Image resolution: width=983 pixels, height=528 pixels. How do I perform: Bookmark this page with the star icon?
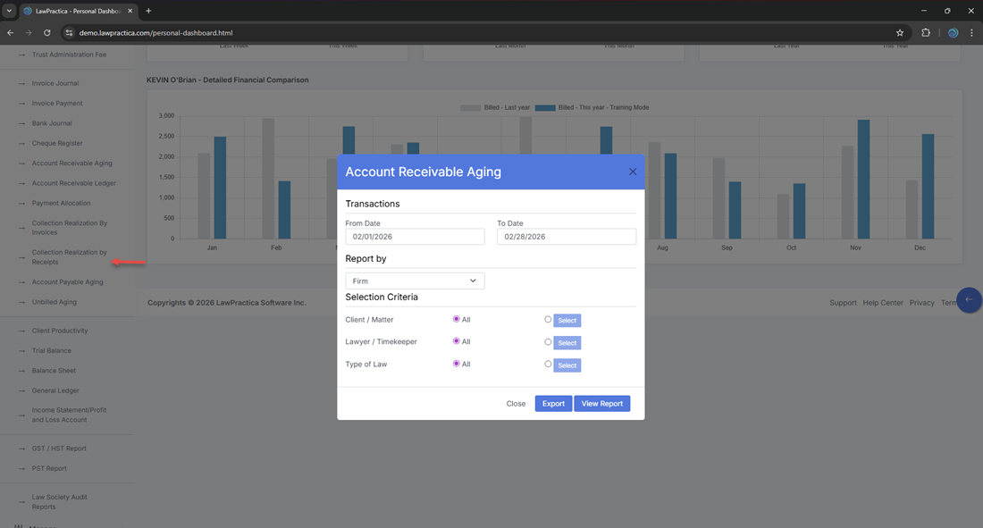click(x=900, y=33)
